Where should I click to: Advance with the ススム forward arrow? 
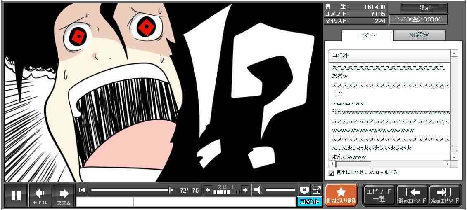tap(64, 195)
